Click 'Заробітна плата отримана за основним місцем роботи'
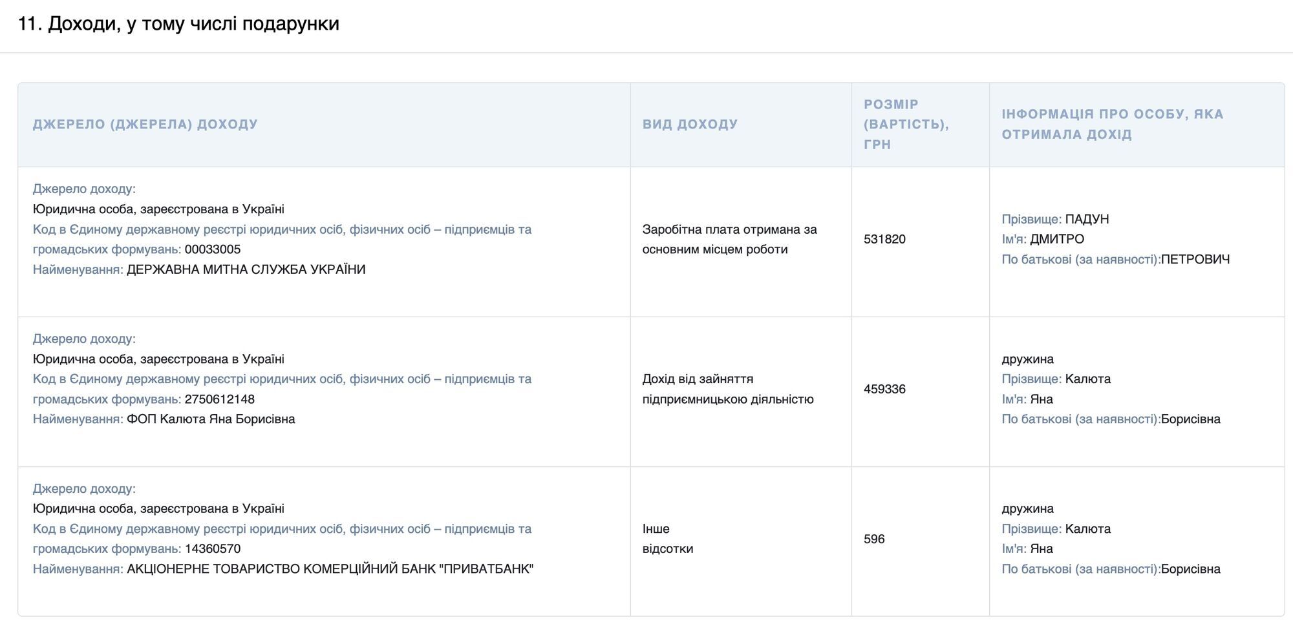 pyautogui.click(x=730, y=239)
